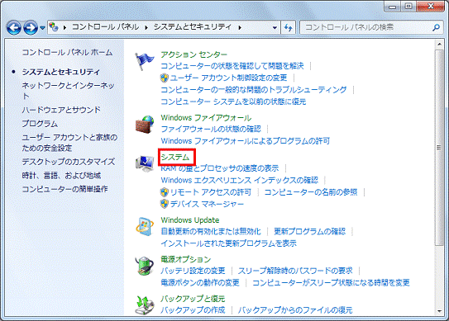449x321 pixels.
Task: Click the Power Options battery icon
Action: (144, 266)
